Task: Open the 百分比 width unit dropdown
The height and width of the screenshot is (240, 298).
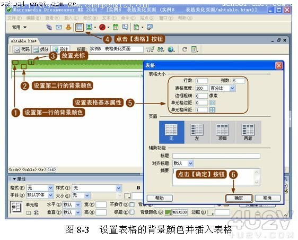Action: tap(232, 88)
